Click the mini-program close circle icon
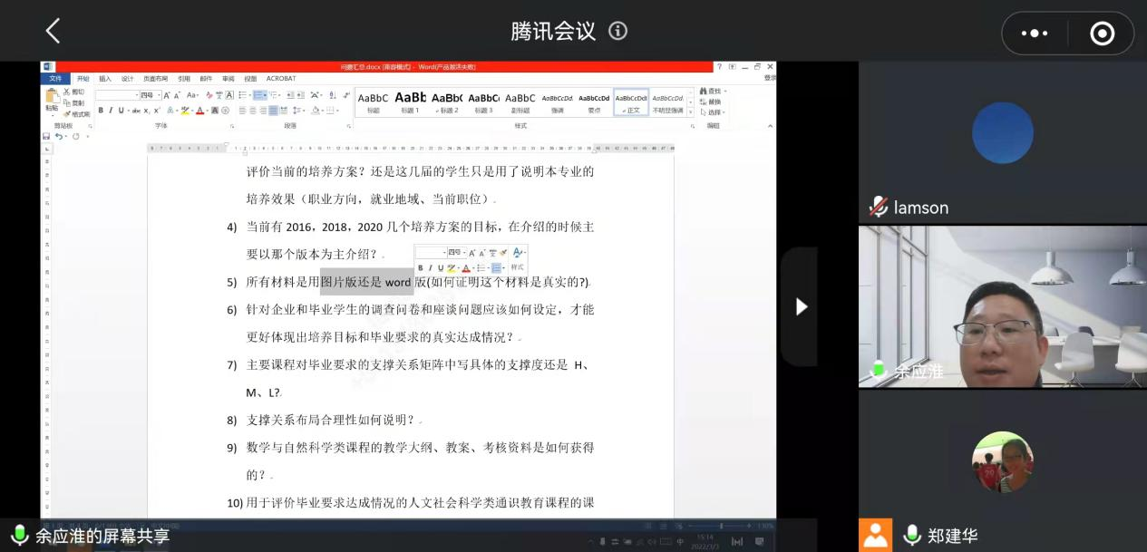The width and height of the screenshot is (1147, 552). [1102, 34]
